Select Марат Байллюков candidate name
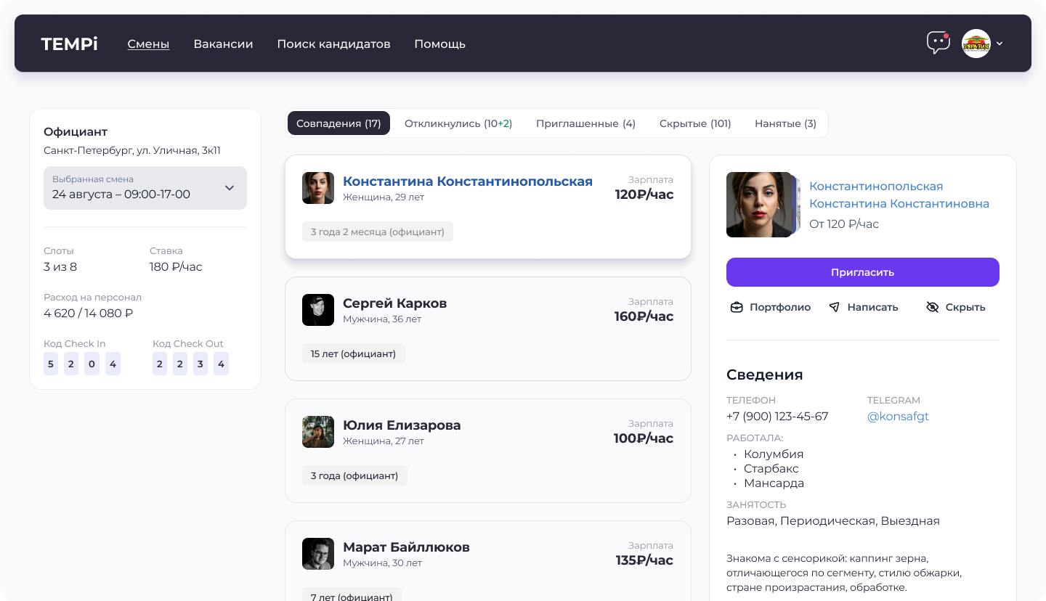Screen dimensions: 1046x601 406,547
